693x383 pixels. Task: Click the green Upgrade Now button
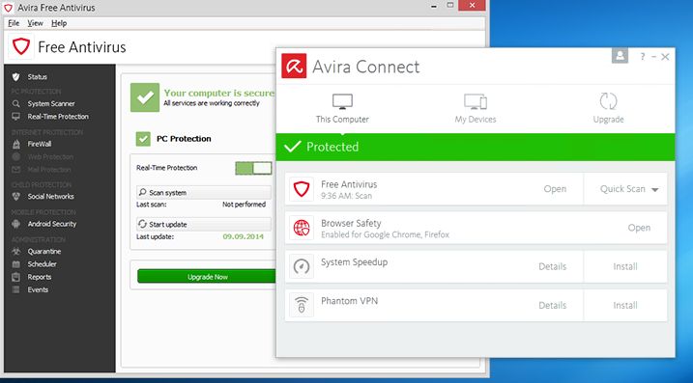coord(208,277)
